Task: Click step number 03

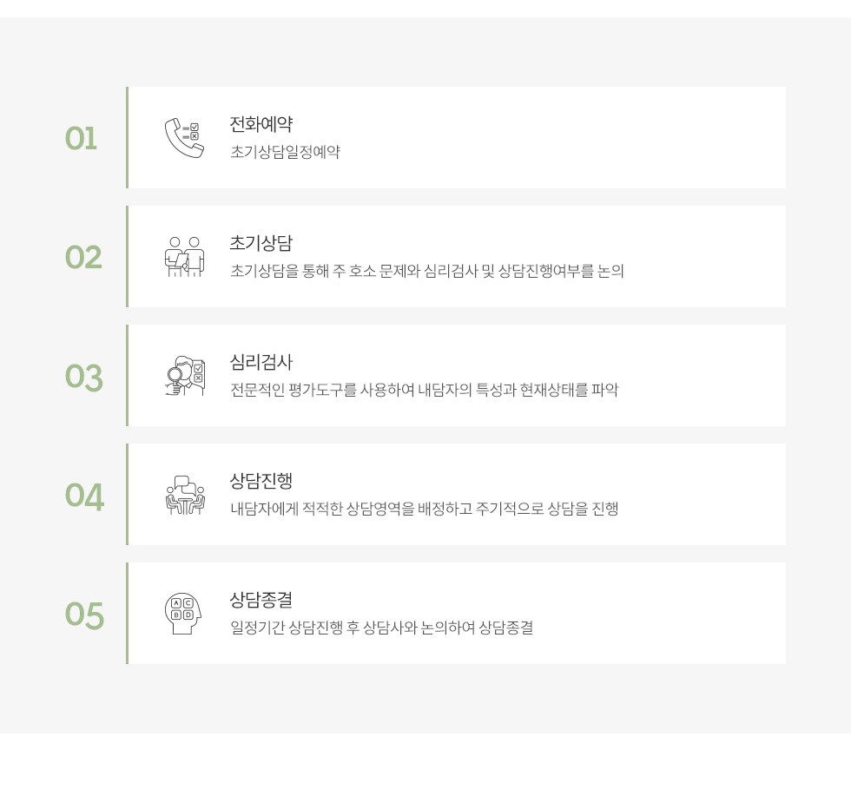Action: (x=83, y=377)
